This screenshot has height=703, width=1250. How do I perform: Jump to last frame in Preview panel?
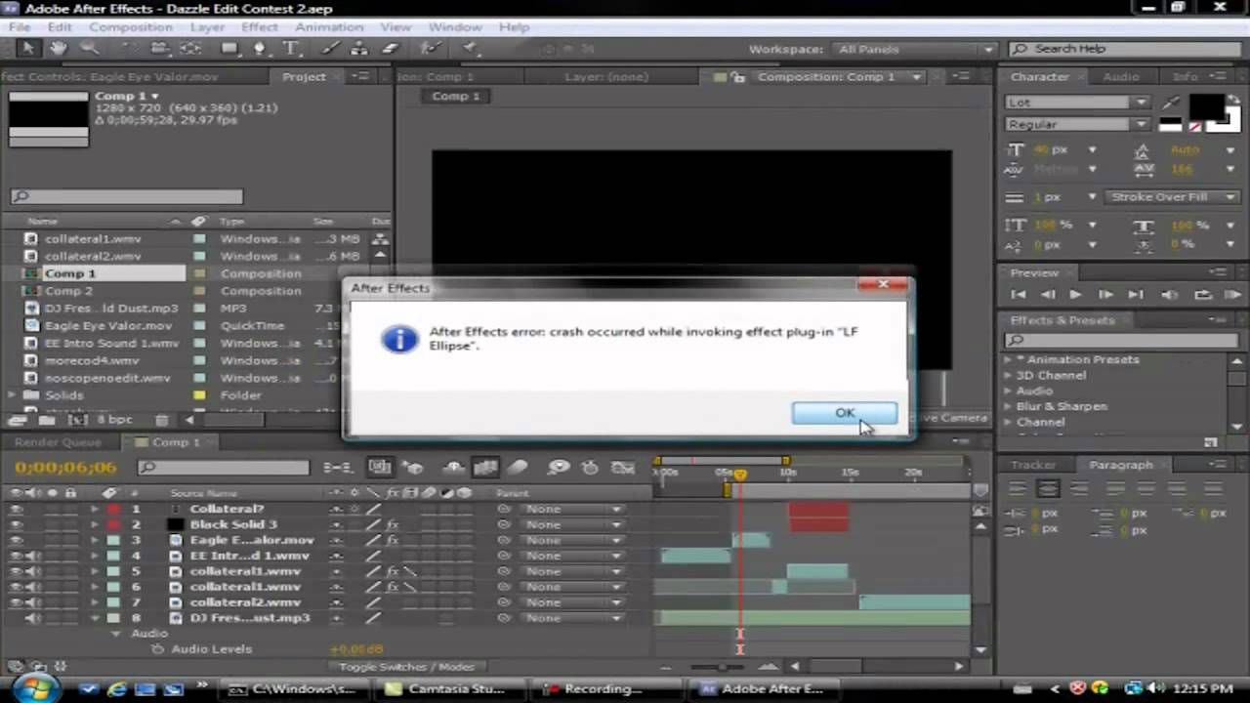point(1135,294)
